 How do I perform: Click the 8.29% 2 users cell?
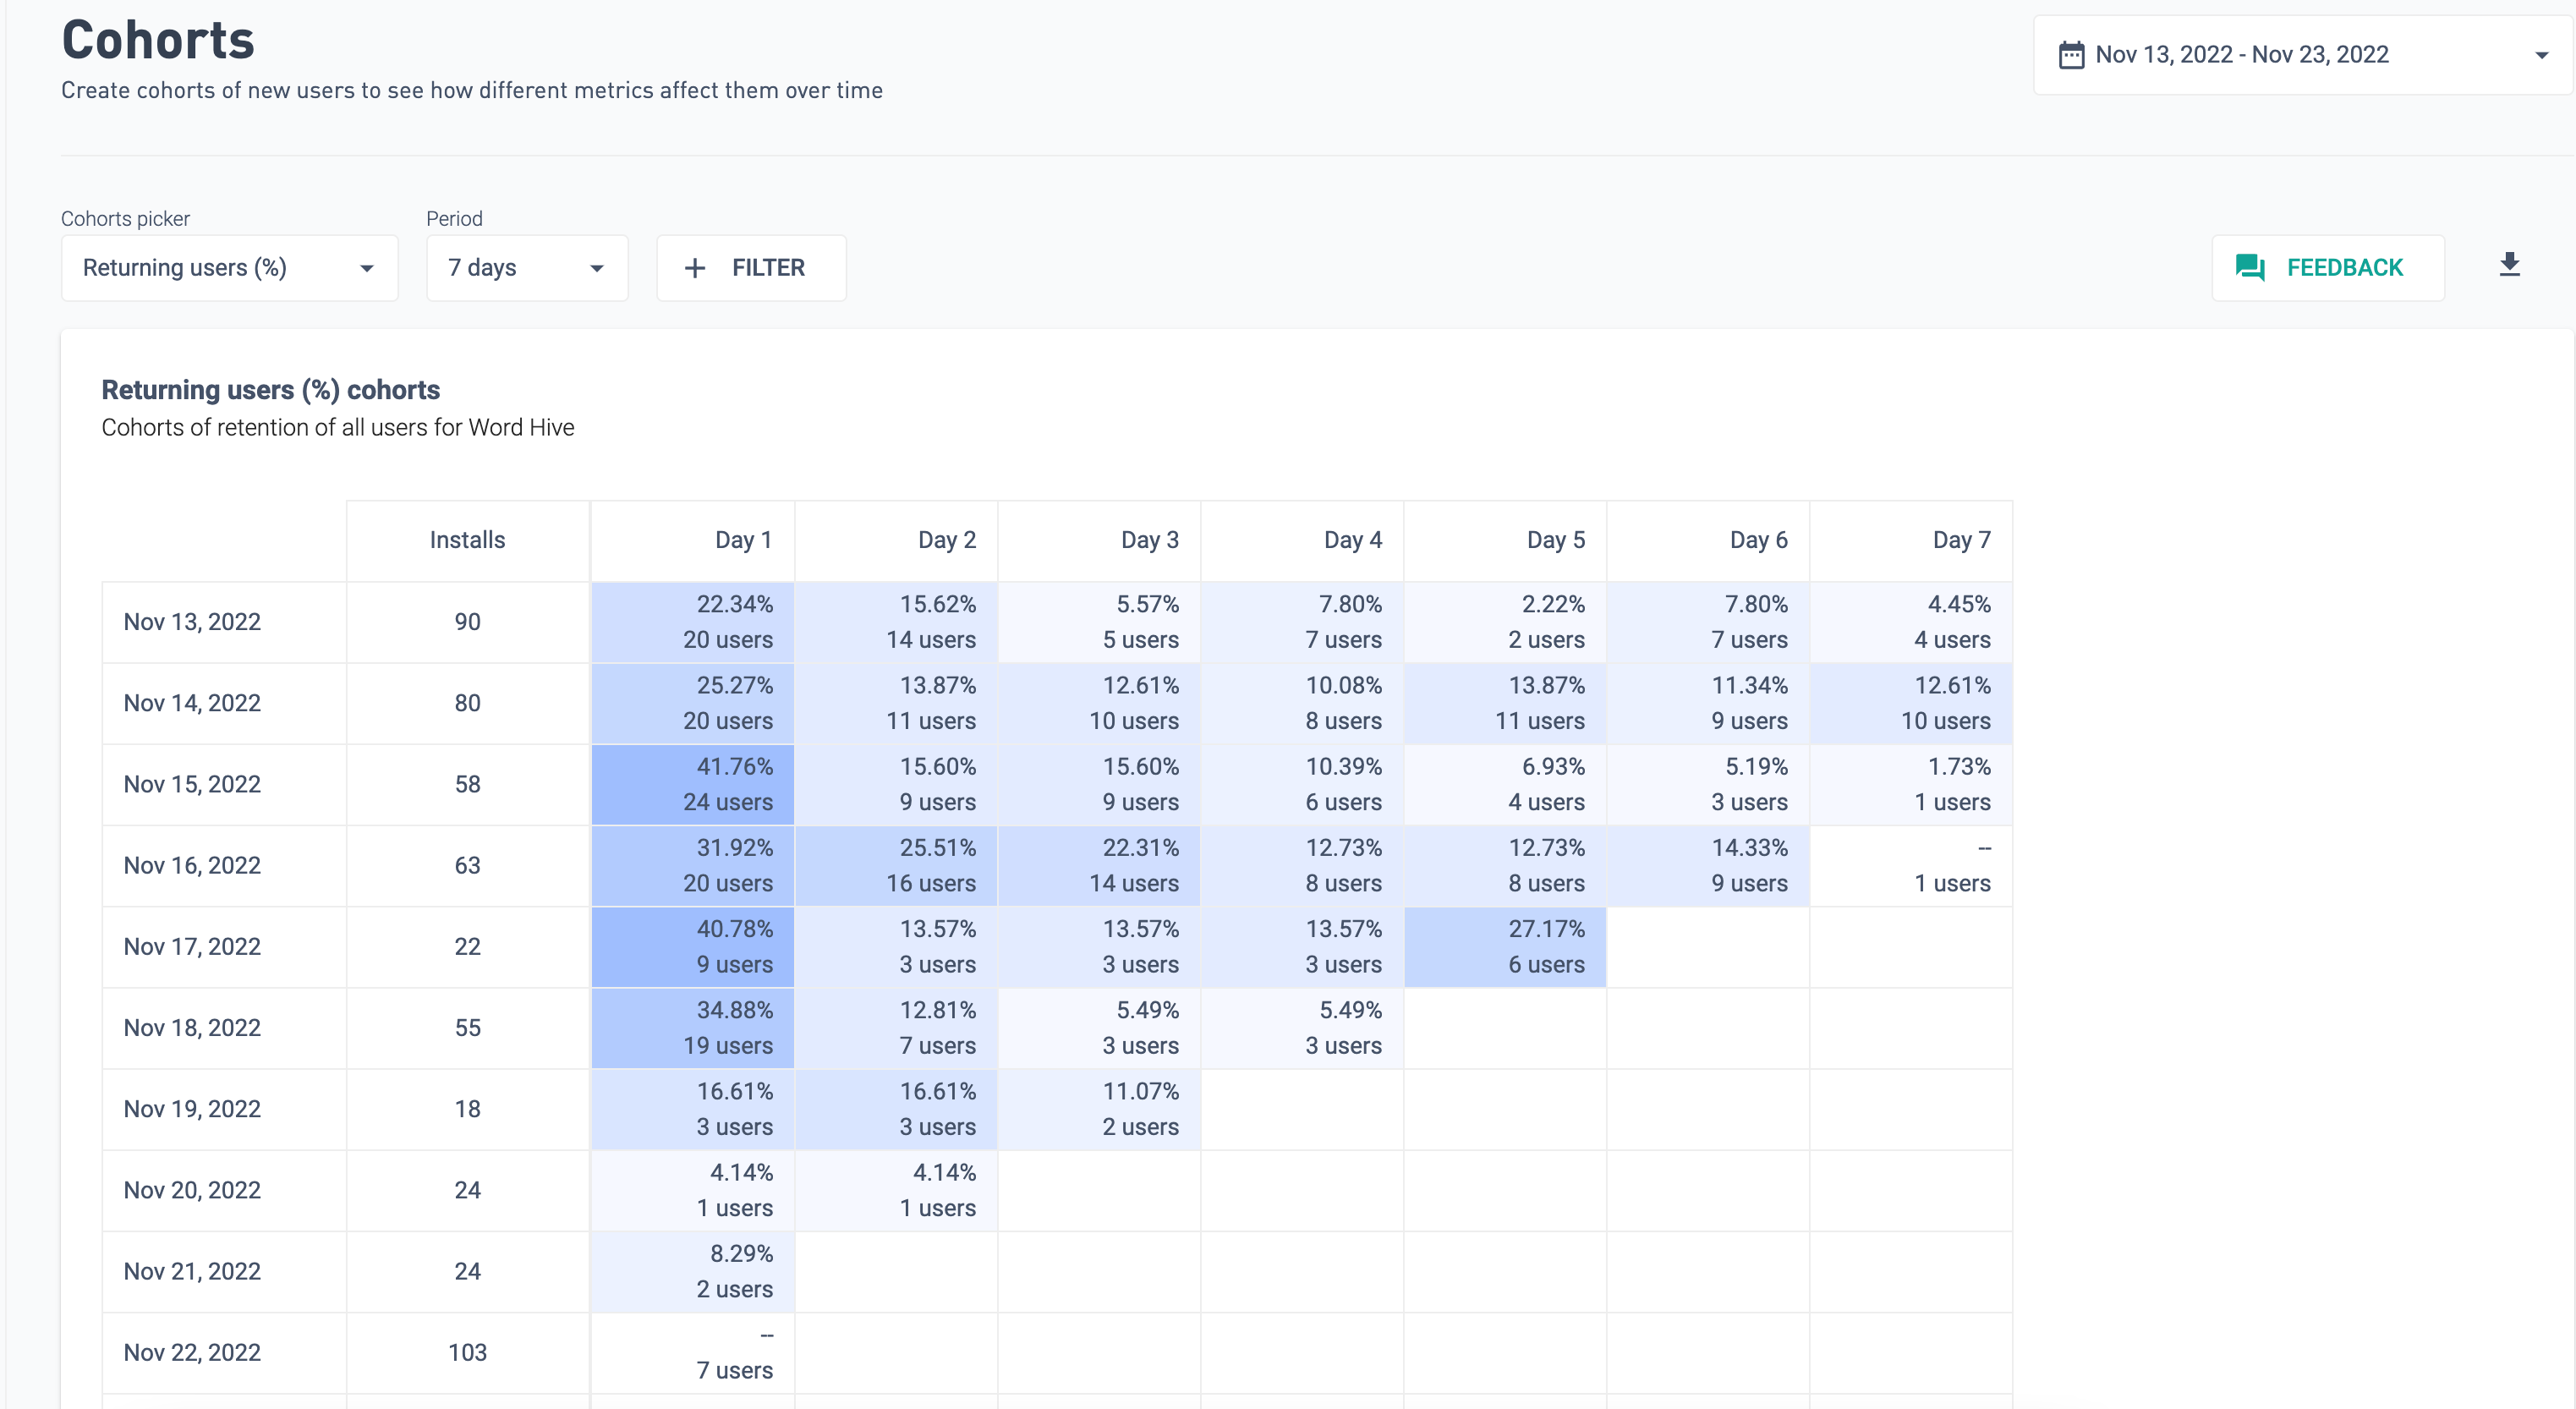tap(693, 1271)
